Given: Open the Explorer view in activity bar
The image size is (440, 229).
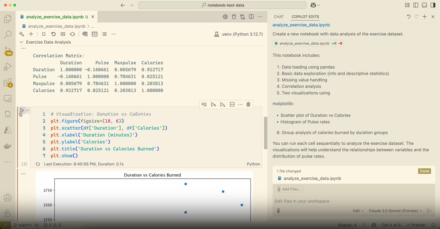Looking at the screenshot, I should pos(7,19).
